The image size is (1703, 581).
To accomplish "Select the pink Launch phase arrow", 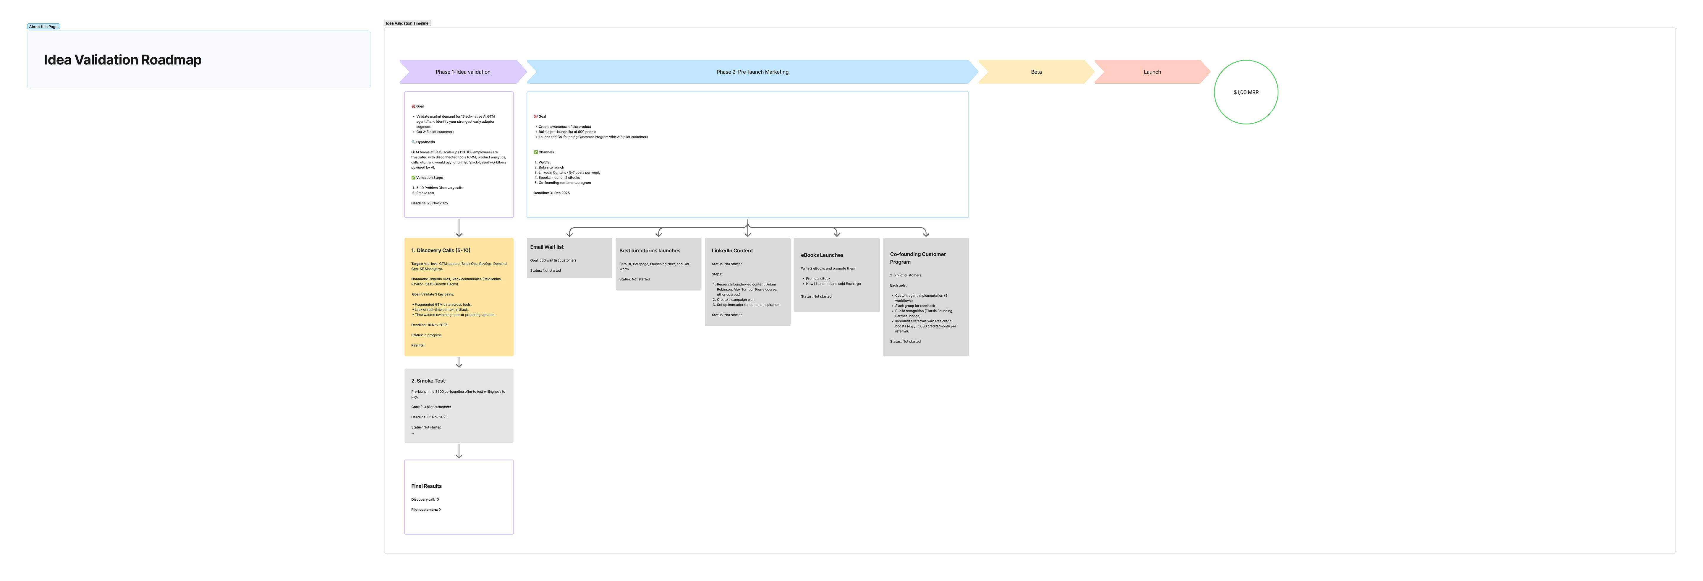I will 1152,72.
